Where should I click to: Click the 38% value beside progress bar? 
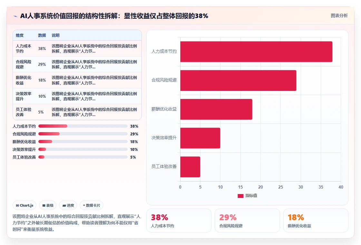tap(134, 126)
